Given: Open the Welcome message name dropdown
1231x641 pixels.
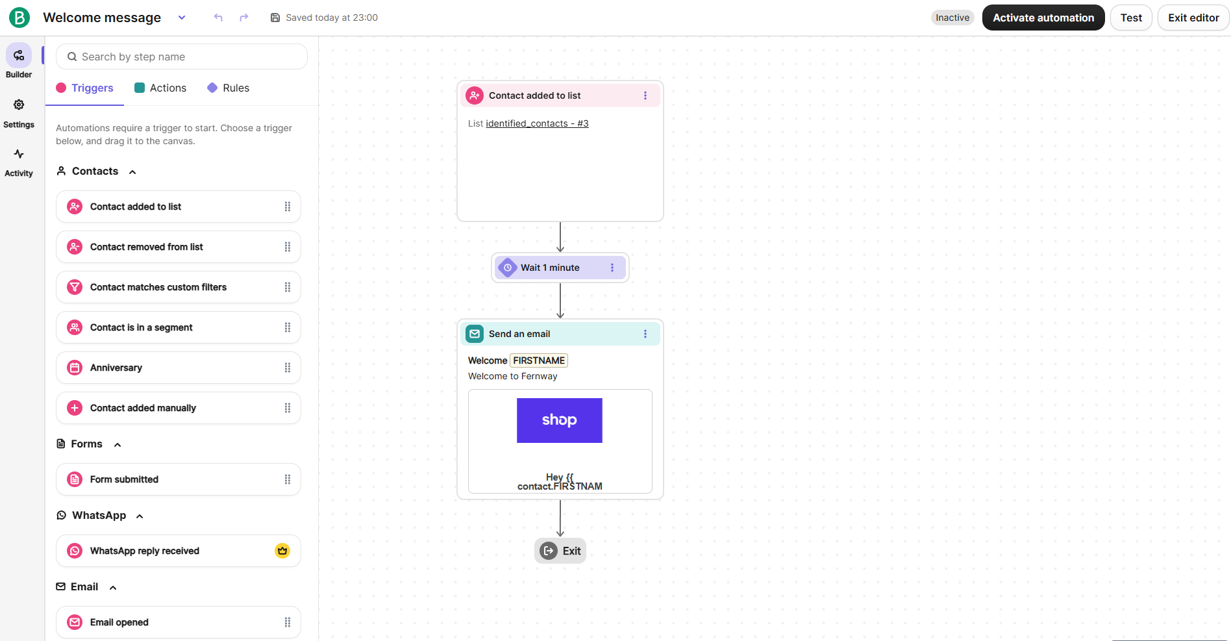Looking at the screenshot, I should (x=182, y=18).
